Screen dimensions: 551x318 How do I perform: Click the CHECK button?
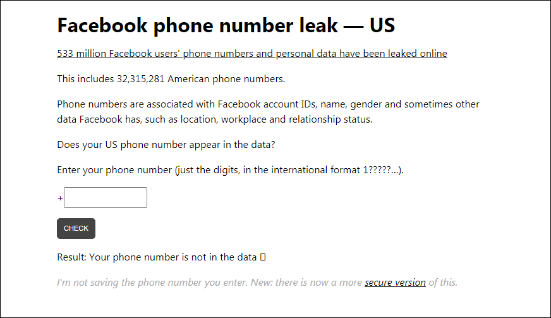pos(76,228)
